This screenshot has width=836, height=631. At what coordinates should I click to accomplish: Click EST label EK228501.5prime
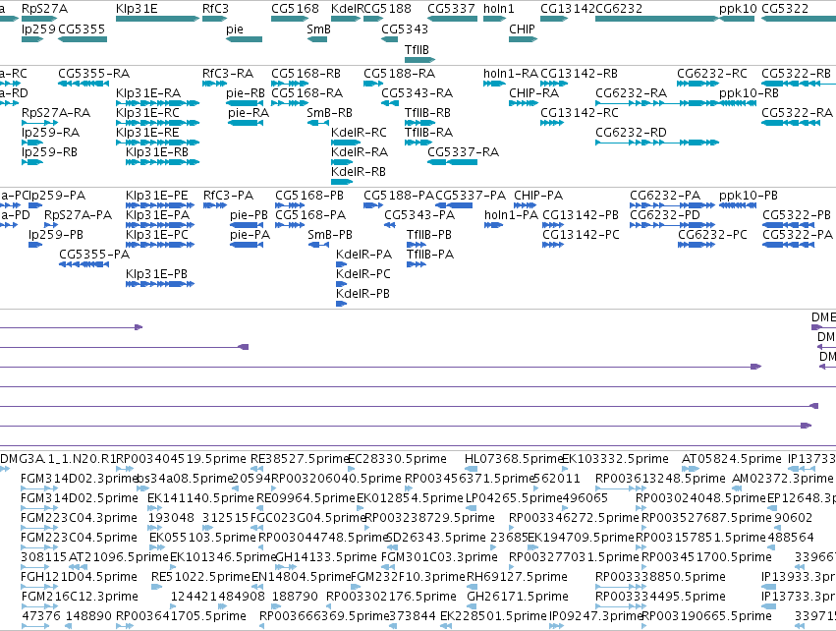click(x=493, y=616)
